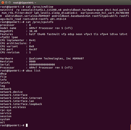Click the 'uci' output line
The image size is (131, 130).
pos(3,122)
